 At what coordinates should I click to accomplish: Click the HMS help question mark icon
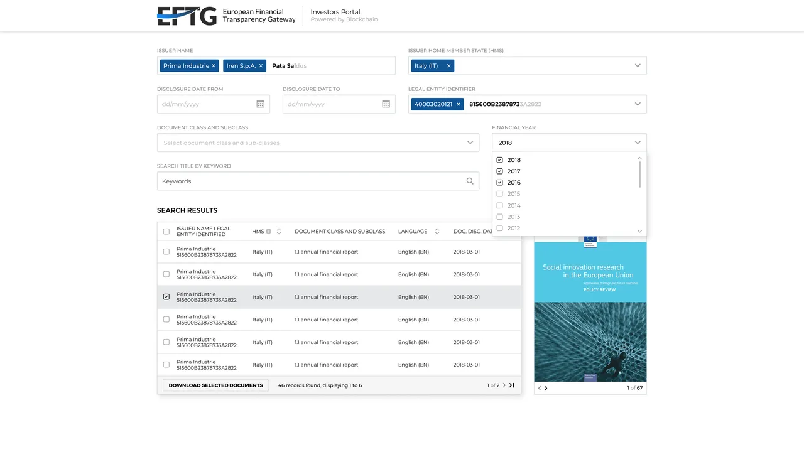[x=268, y=231]
